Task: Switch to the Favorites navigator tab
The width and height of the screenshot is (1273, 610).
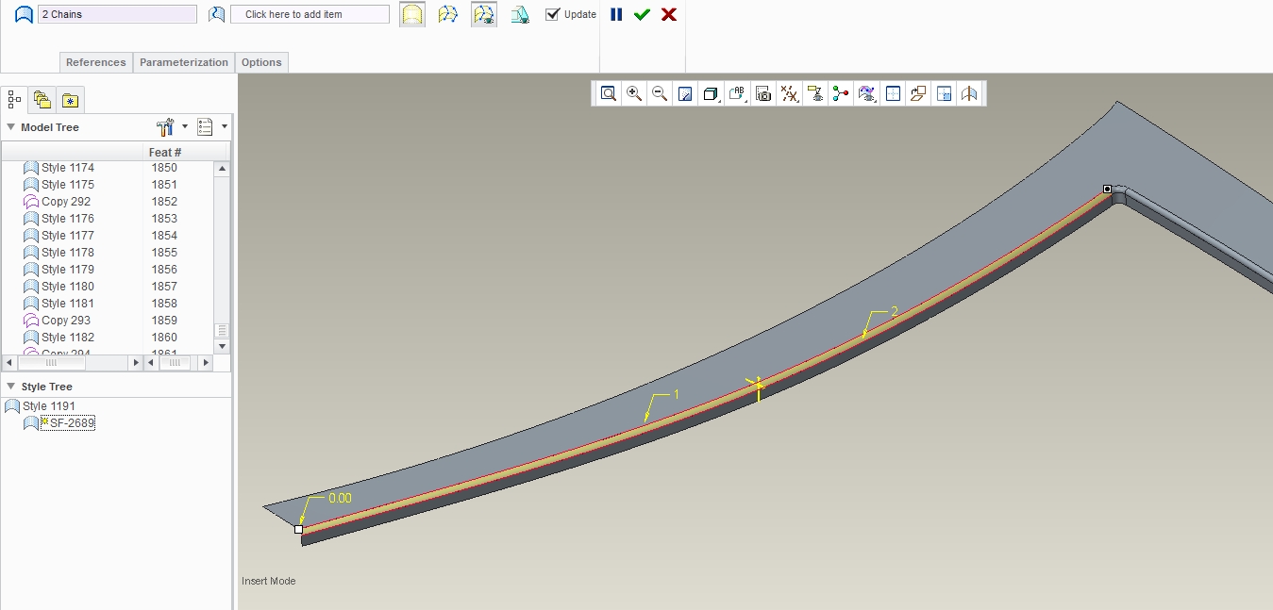Action: tap(70, 99)
